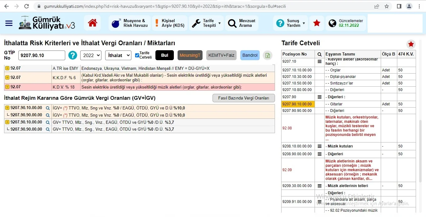Toggle the Tarife Cetveli checkbox

coord(137,55)
